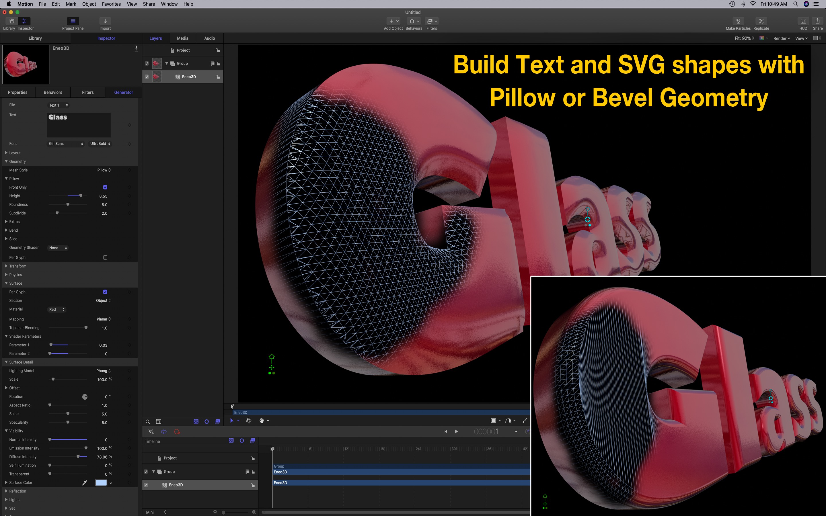Adjust the Pillow Height slider
The height and width of the screenshot is (516, 826).
pyautogui.click(x=81, y=196)
